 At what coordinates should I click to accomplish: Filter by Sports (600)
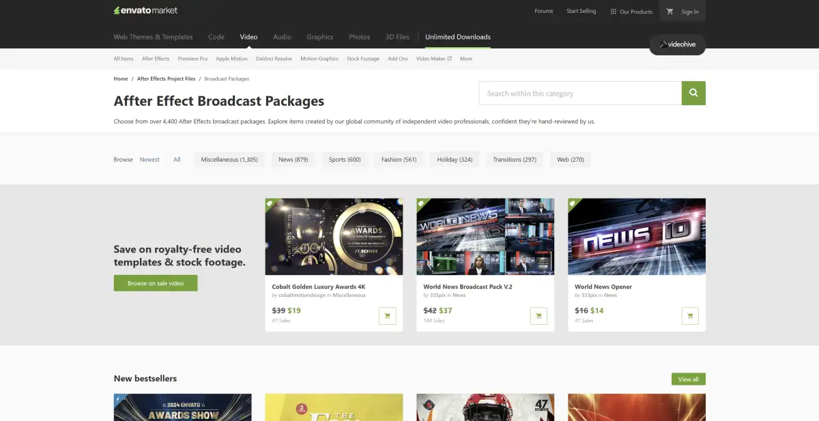click(345, 160)
